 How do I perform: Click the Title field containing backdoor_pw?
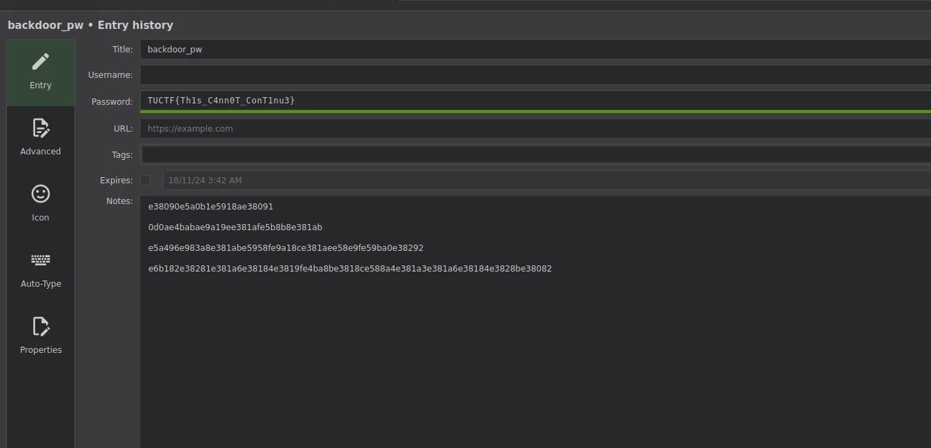(x=534, y=50)
